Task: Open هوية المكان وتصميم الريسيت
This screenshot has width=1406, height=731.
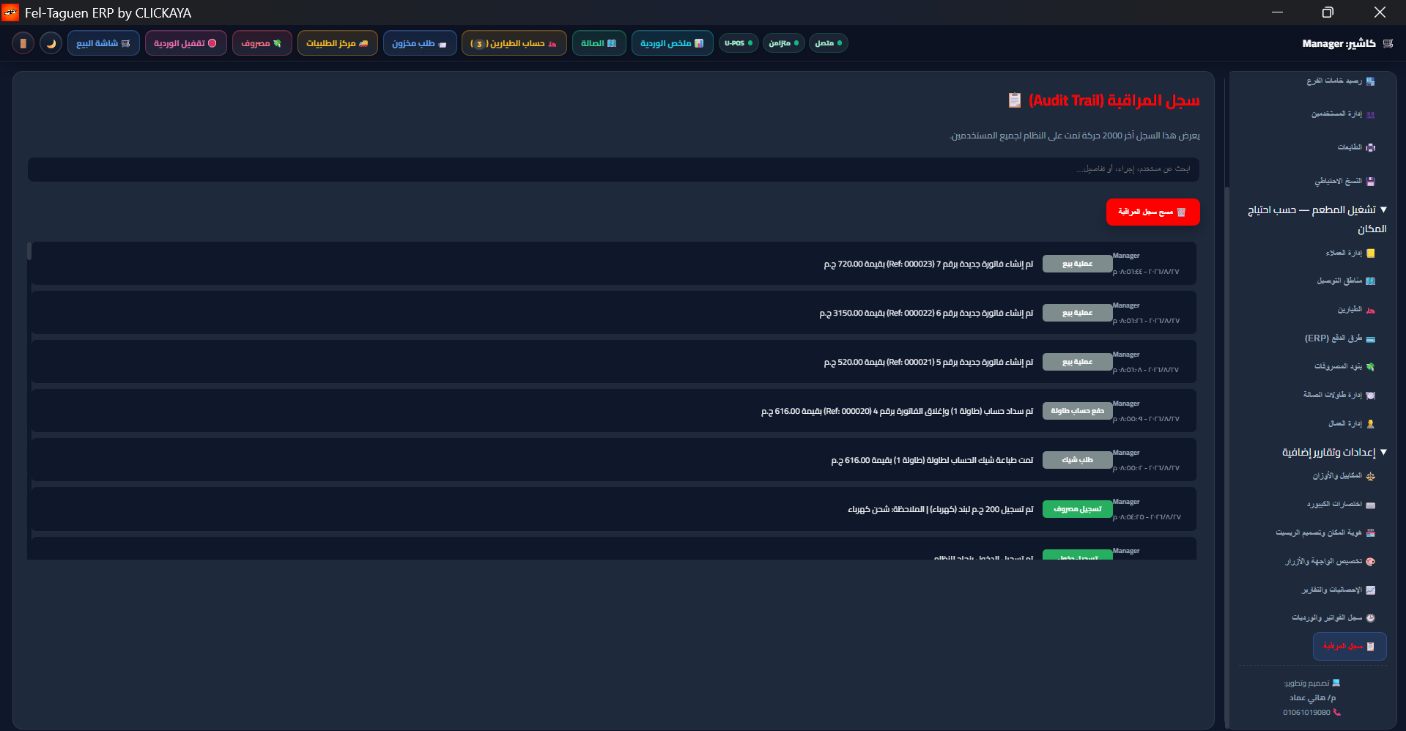Action: pos(1325,533)
